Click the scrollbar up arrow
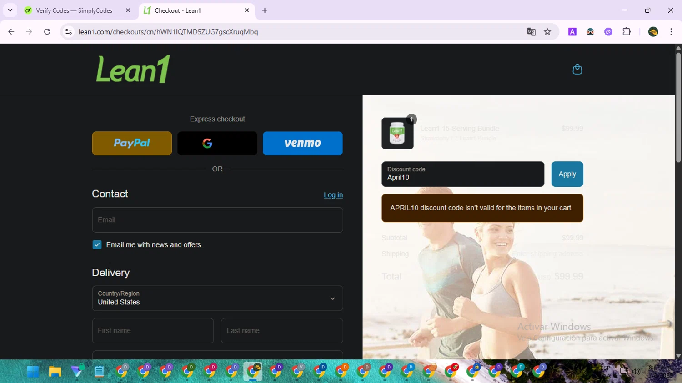 click(x=678, y=47)
